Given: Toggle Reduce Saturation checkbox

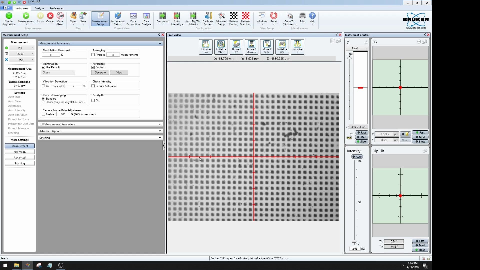Looking at the screenshot, I should tap(94, 86).
